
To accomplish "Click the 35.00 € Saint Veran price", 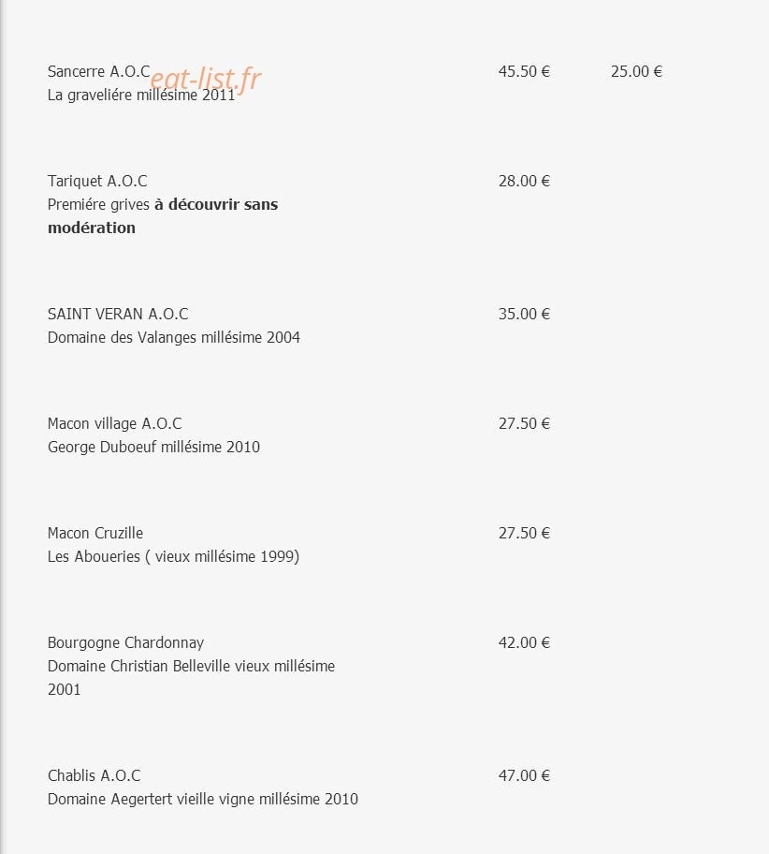I will pyautogui.click(x=524, y=314).
